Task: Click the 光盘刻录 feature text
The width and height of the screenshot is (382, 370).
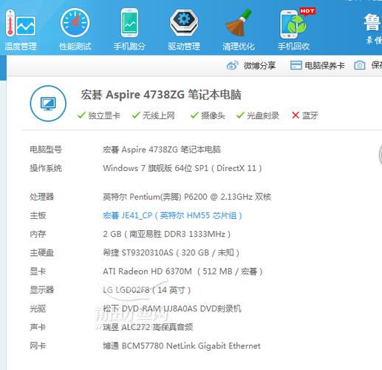Action: (x=263, y=115)
